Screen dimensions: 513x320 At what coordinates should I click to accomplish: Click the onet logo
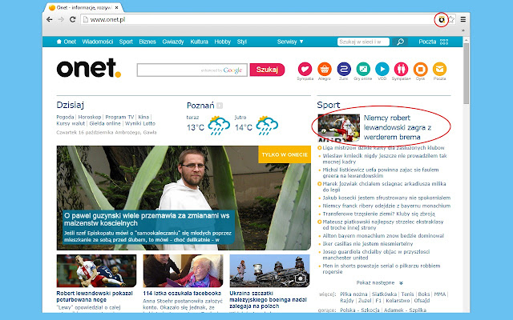tap(89, 68)
